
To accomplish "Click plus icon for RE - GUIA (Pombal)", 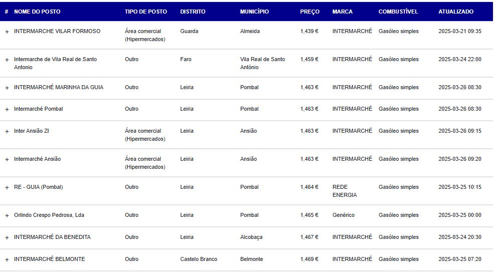I will [x=7, y=187].
